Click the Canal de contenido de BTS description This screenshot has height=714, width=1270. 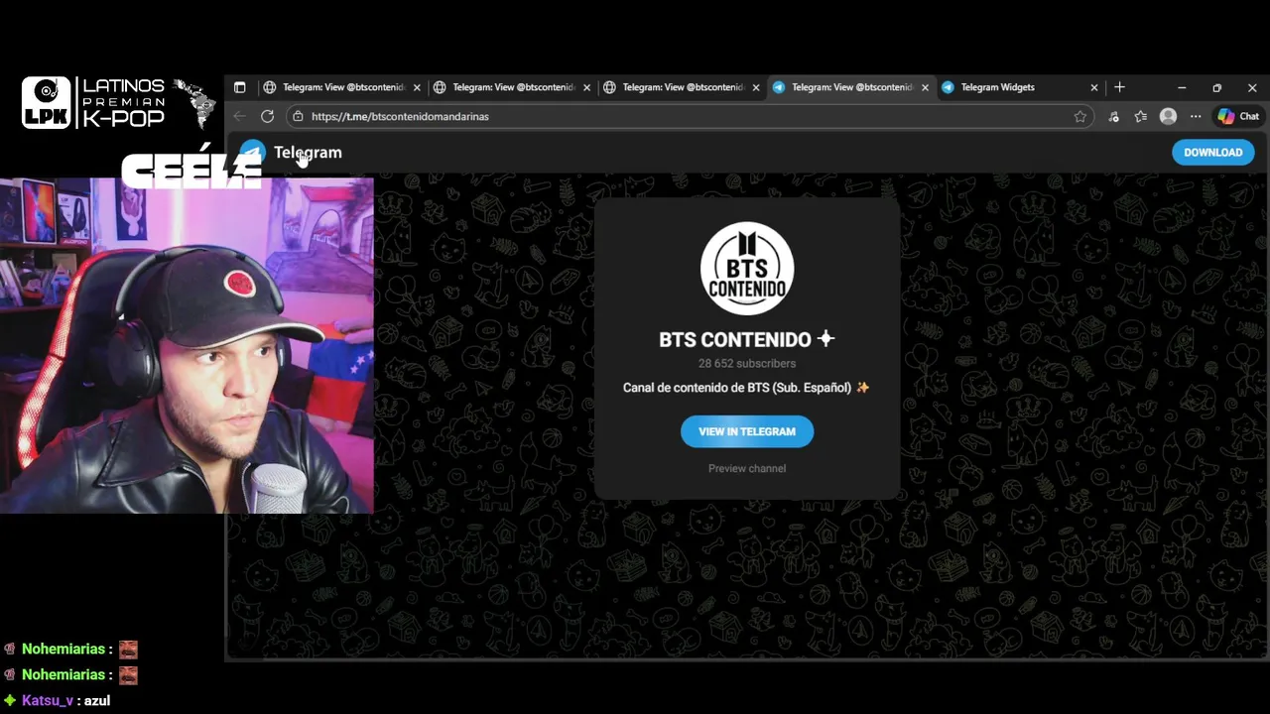coord(746,388)
